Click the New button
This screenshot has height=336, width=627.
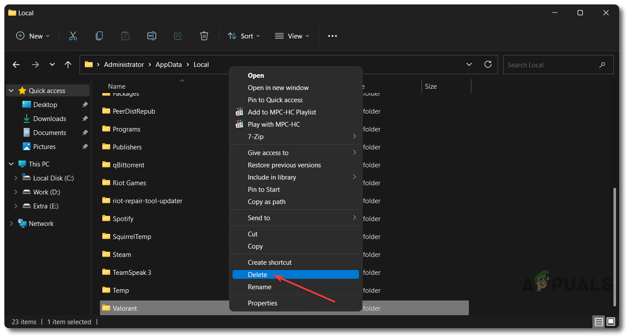[x=33, y=36]
